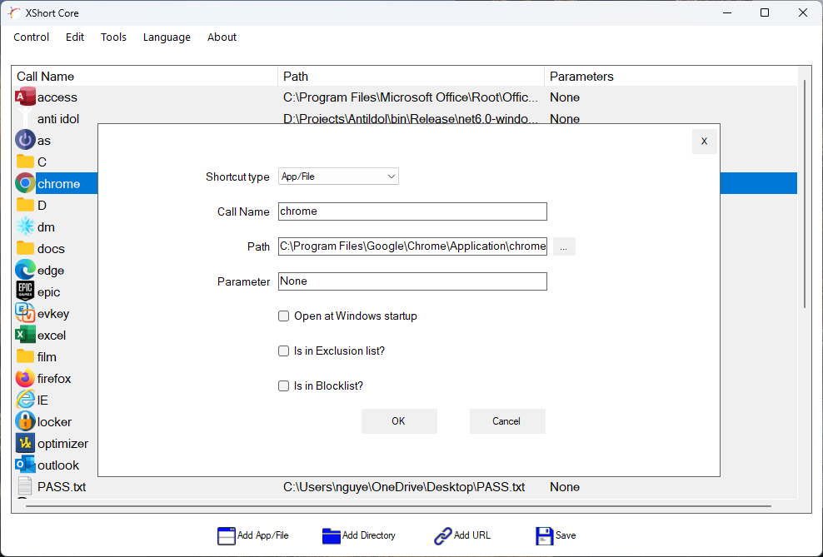Screen dimensions: 823x557
Task: Click the access row path cell
Action: [x=411, y=97]
